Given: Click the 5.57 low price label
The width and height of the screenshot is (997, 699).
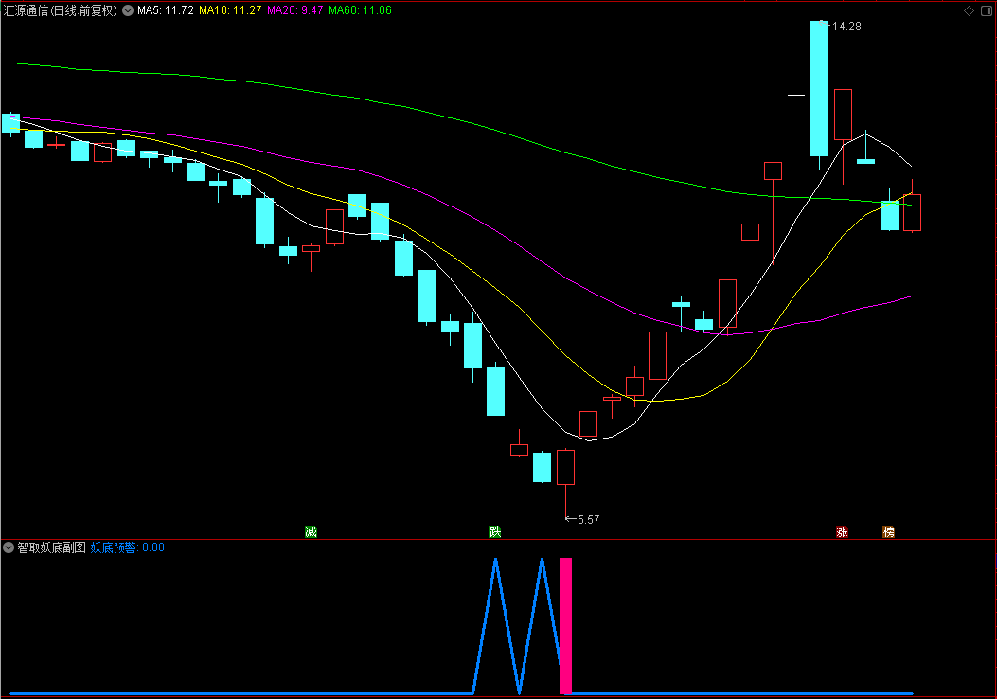Looking at the screenshot, I should point(588,520).
